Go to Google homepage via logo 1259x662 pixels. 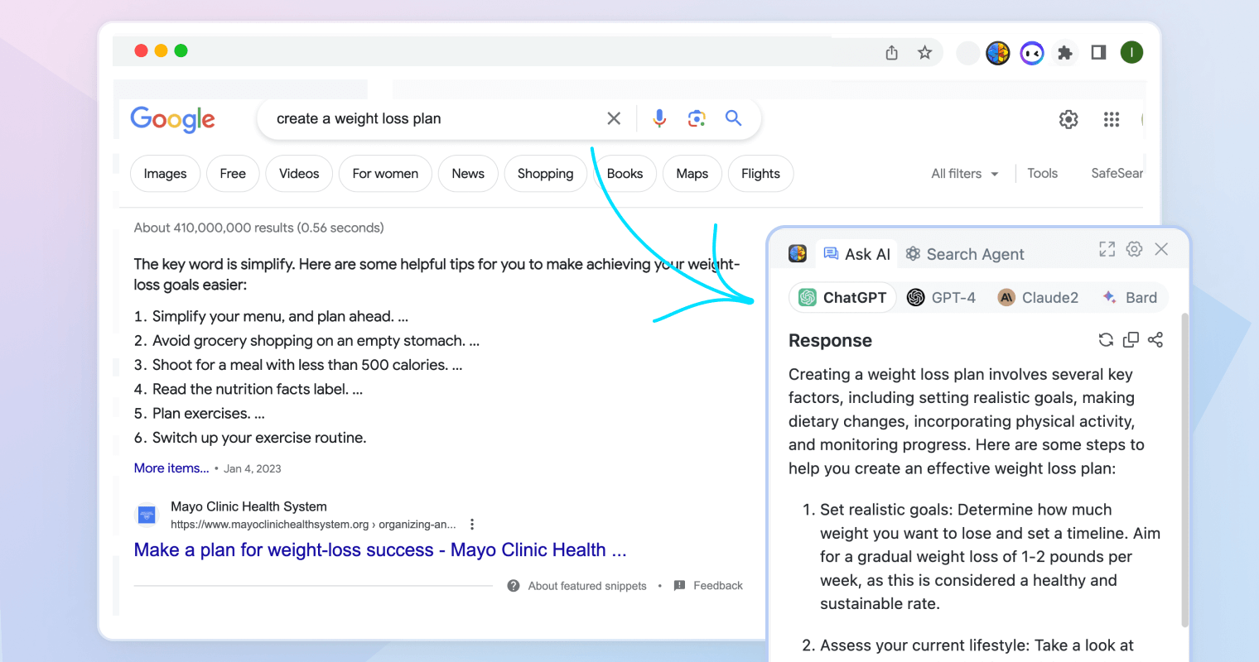point(172,119)
